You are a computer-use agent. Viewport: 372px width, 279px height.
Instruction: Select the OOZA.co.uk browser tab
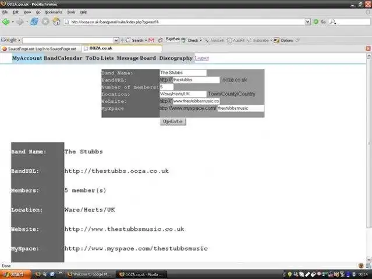coord(122,48)
